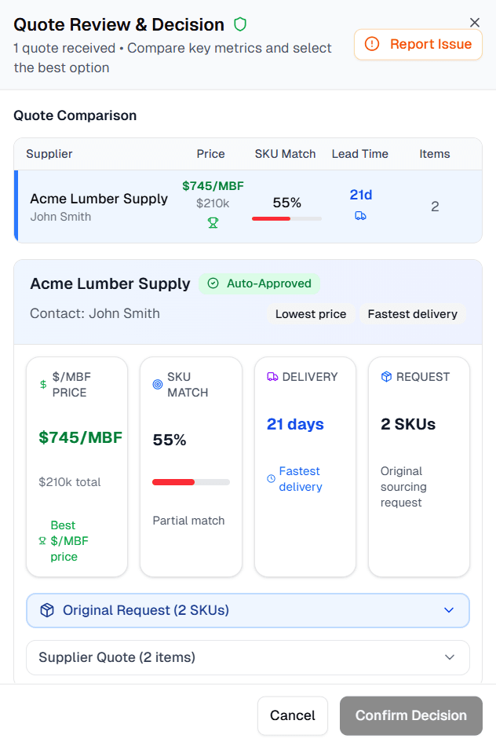Click the truck icon under the 21d lead time

tap(361, 215)
